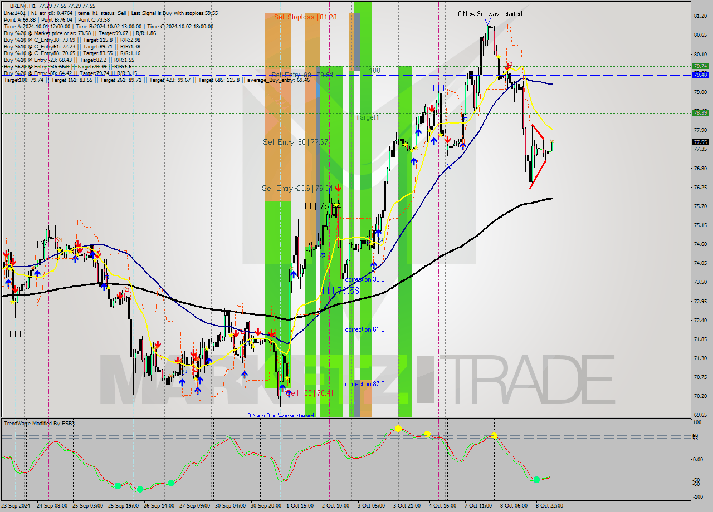Click the 'I I I 75.44' price marker label
The height and width of the screenshot is (512, 713).
click(323, 206)
